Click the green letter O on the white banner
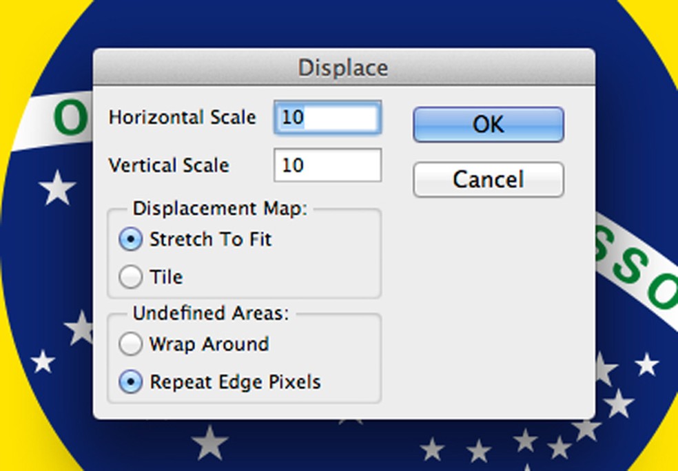This screenshot has height=471, width=678. (70, 117)
